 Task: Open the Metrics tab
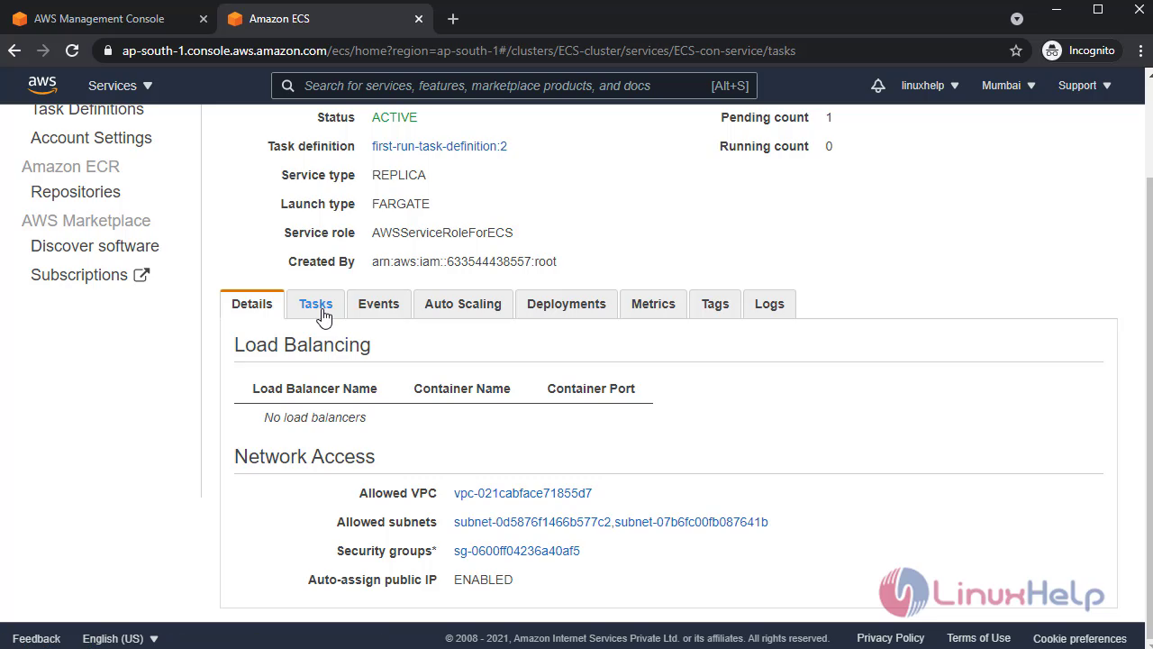pyautogui.click(x=653, y=304)
